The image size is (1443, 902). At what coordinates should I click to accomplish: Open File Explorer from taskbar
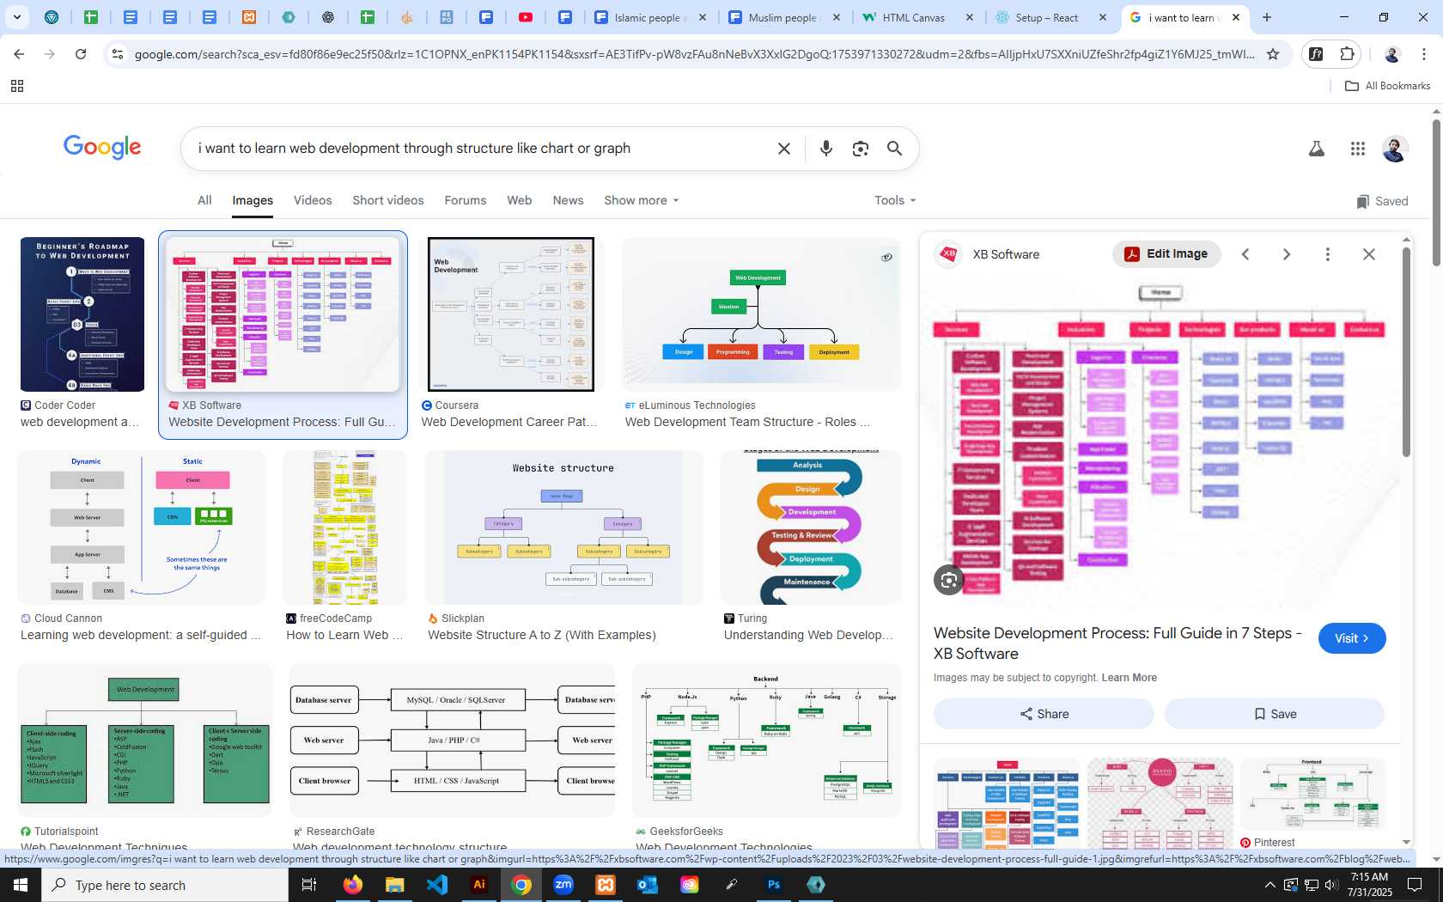395,885
